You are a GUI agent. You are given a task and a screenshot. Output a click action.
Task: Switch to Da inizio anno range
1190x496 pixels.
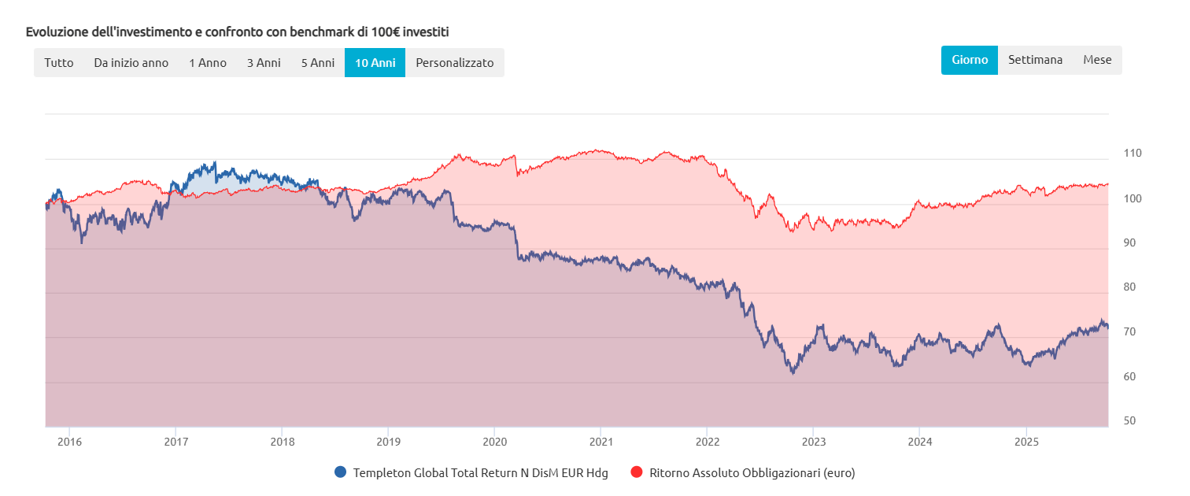tap(131, 63)
